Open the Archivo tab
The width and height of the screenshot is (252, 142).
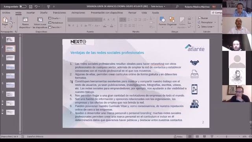6,13
